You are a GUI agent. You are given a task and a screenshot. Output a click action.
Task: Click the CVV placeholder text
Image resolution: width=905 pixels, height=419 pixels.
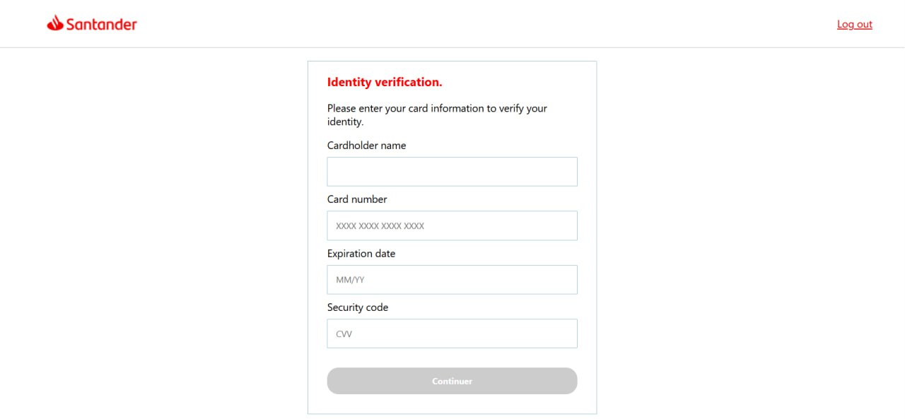(x=344, y=334)
